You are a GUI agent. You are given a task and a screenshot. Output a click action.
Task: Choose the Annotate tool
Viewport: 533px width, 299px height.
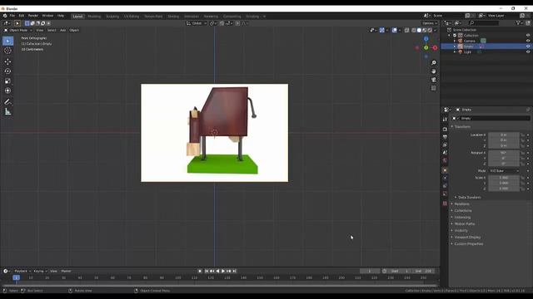7,101
